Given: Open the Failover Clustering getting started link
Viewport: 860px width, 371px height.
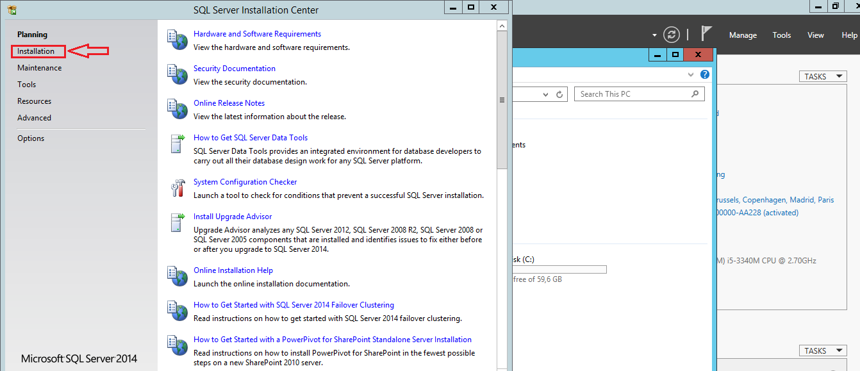Looking at the screenshot, I should point(294,305).
